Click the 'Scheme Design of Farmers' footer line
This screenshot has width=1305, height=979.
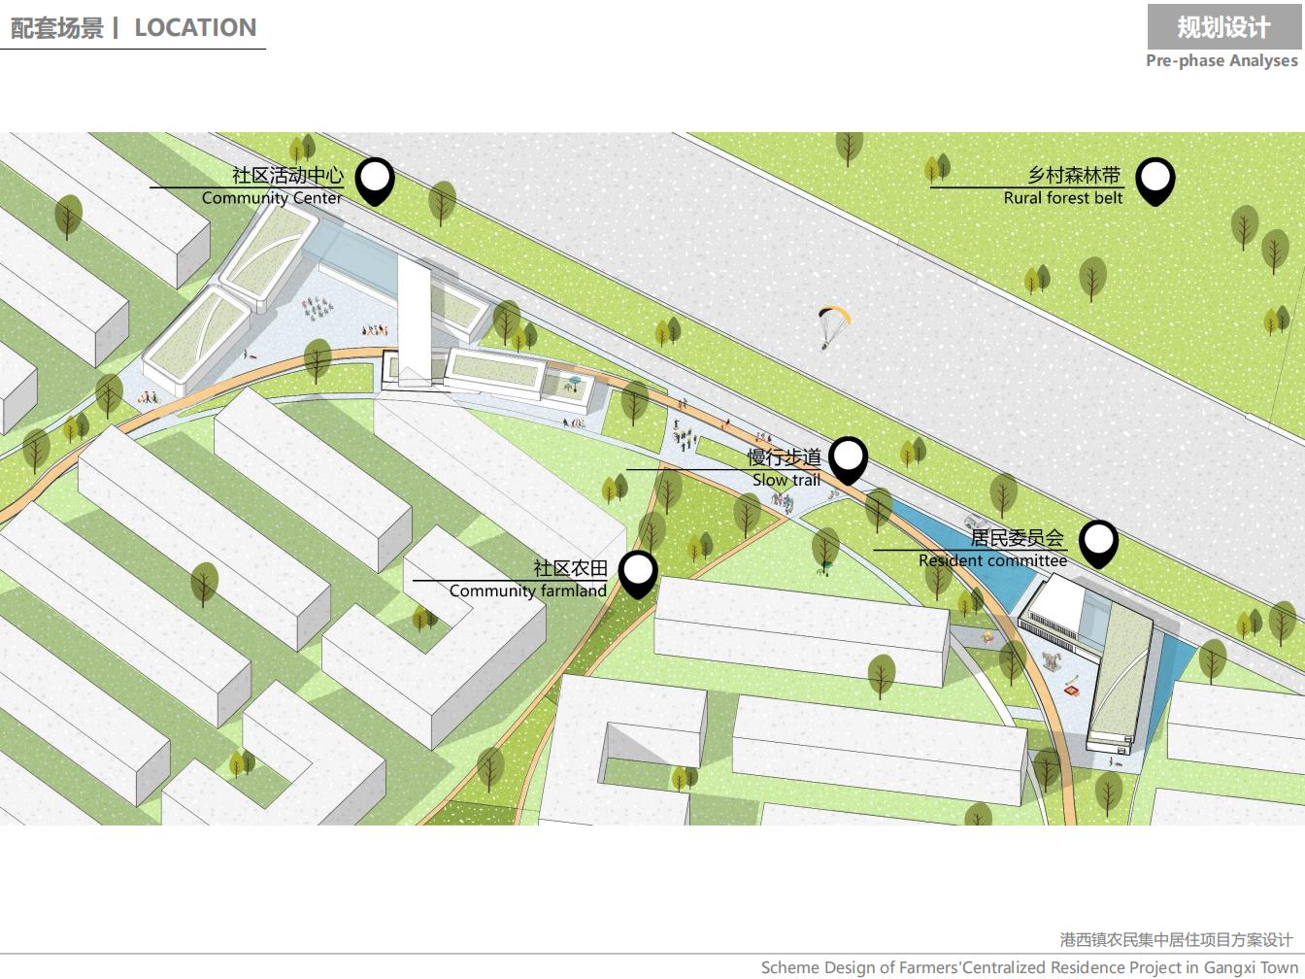[x=1030, y=967]
